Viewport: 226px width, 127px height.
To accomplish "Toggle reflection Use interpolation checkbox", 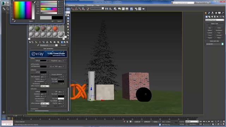I will [46, 81].
